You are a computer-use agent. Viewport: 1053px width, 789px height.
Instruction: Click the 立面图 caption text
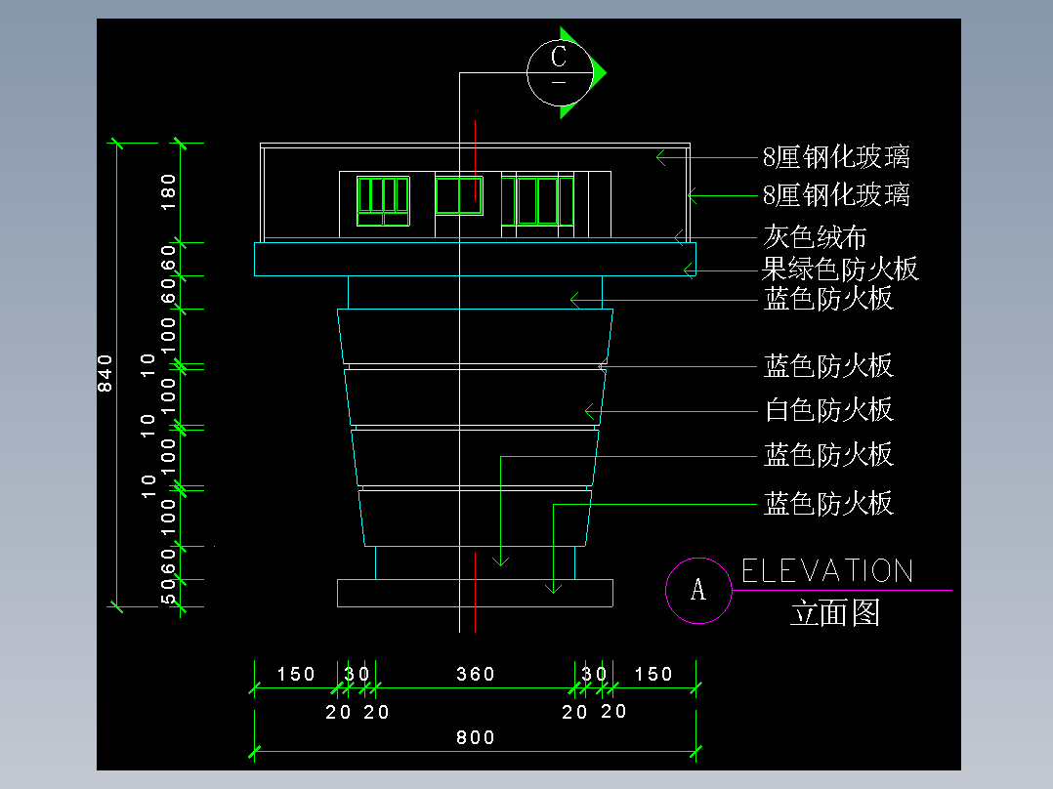pos(835,612)
